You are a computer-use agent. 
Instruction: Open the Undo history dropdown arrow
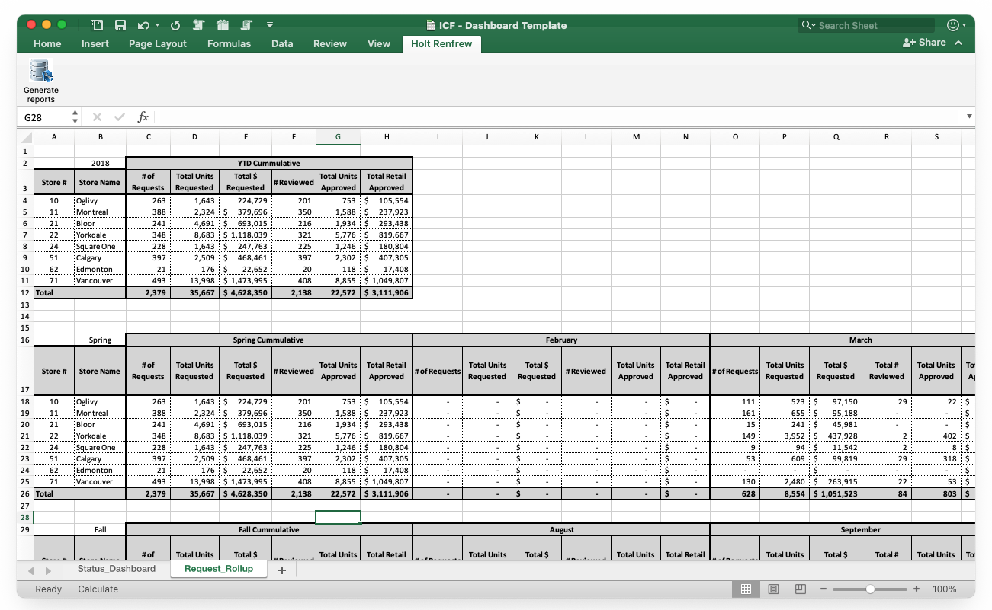[157, 25]
